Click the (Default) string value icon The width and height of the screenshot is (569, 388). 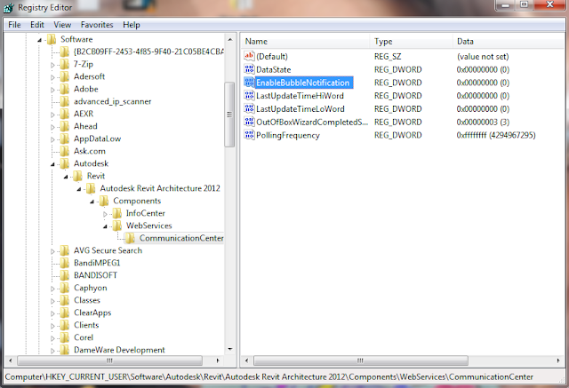point(249,56)
